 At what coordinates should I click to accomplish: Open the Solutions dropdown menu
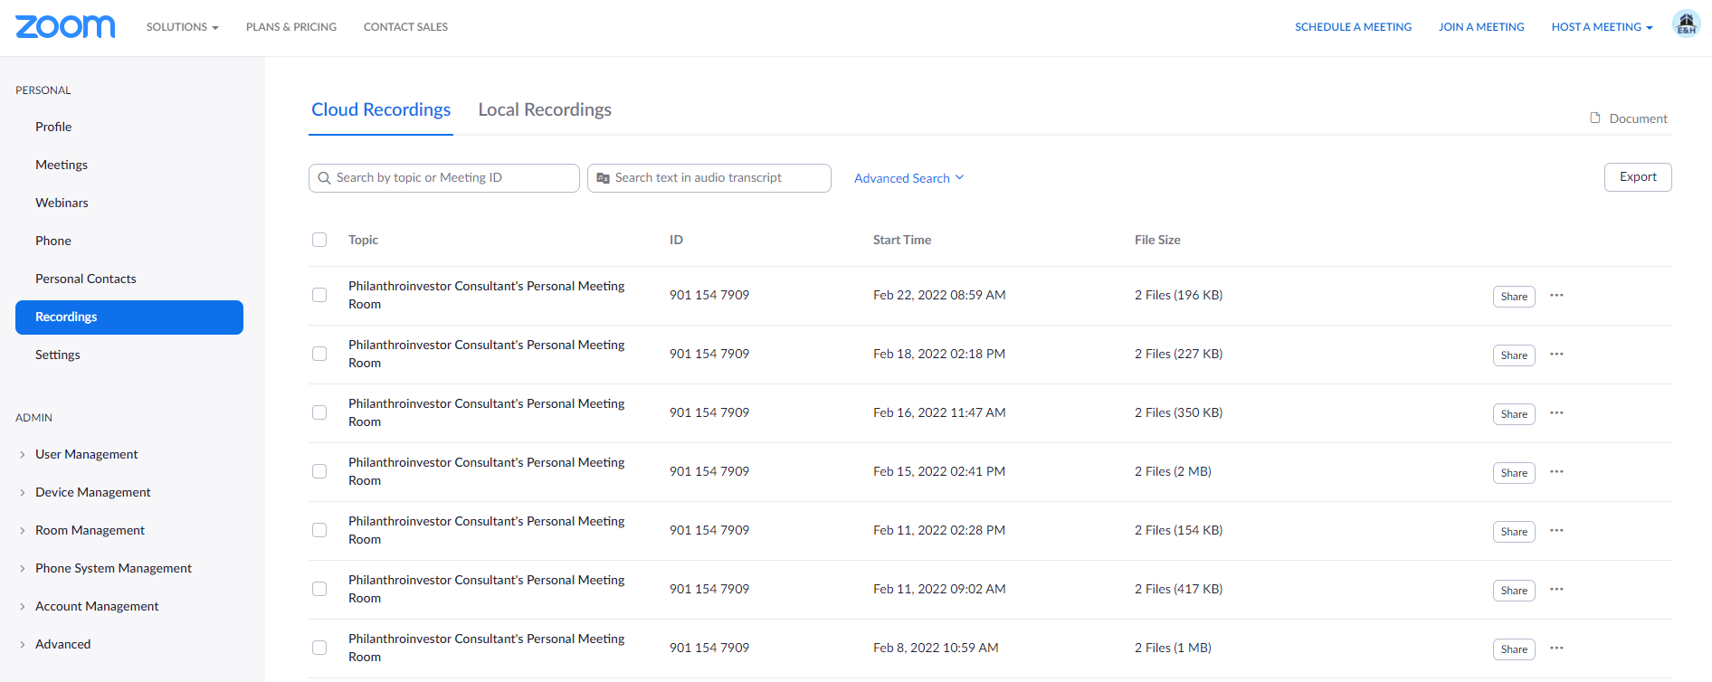(x=183, y=27)
